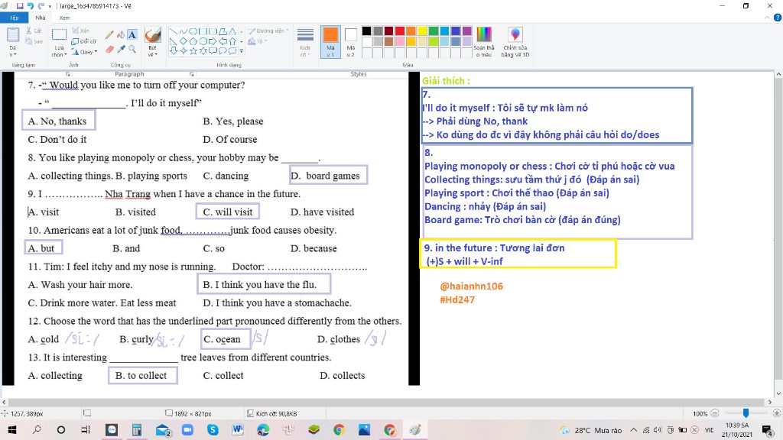
Task: Click the zoom in plus button
Action: point(776,413)
